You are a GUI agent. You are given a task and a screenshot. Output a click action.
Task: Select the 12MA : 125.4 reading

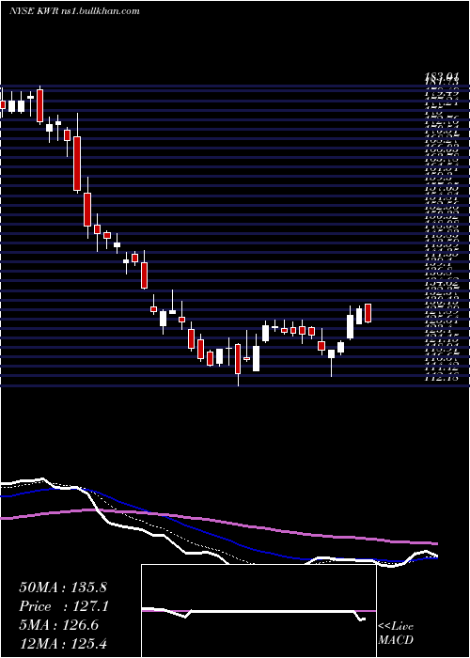[x=63, y=644]
